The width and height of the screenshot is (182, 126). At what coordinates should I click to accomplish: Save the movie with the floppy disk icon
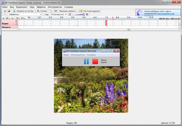[x=9, y=11]
